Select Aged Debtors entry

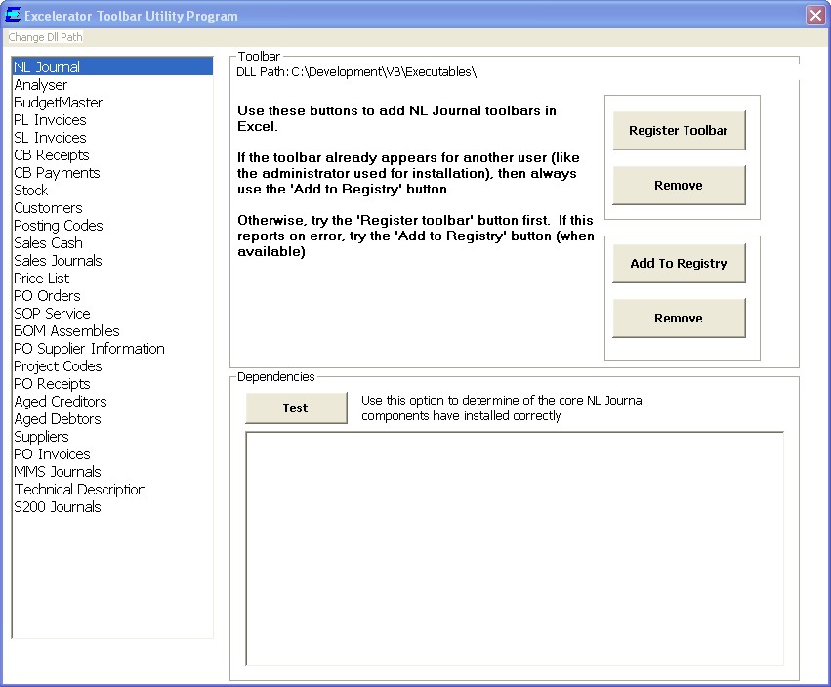click(x=112, y=418)
